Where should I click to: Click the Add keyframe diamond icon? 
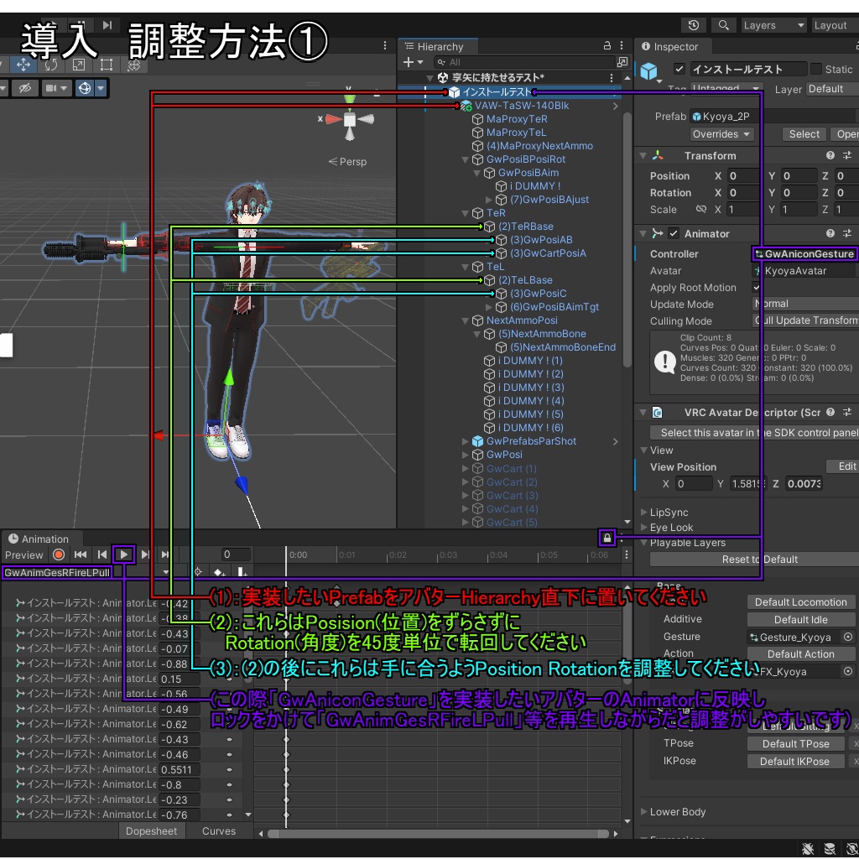[x=220, y=572]
